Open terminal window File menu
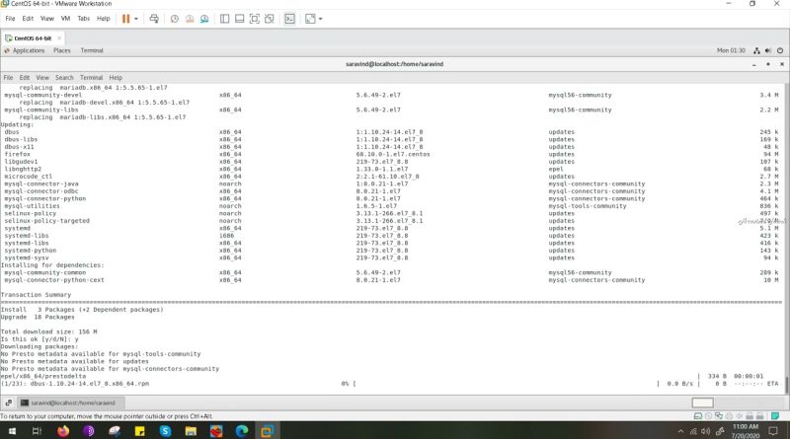The height and width of the screenshot is (439, 790). [x=8, y=78]
